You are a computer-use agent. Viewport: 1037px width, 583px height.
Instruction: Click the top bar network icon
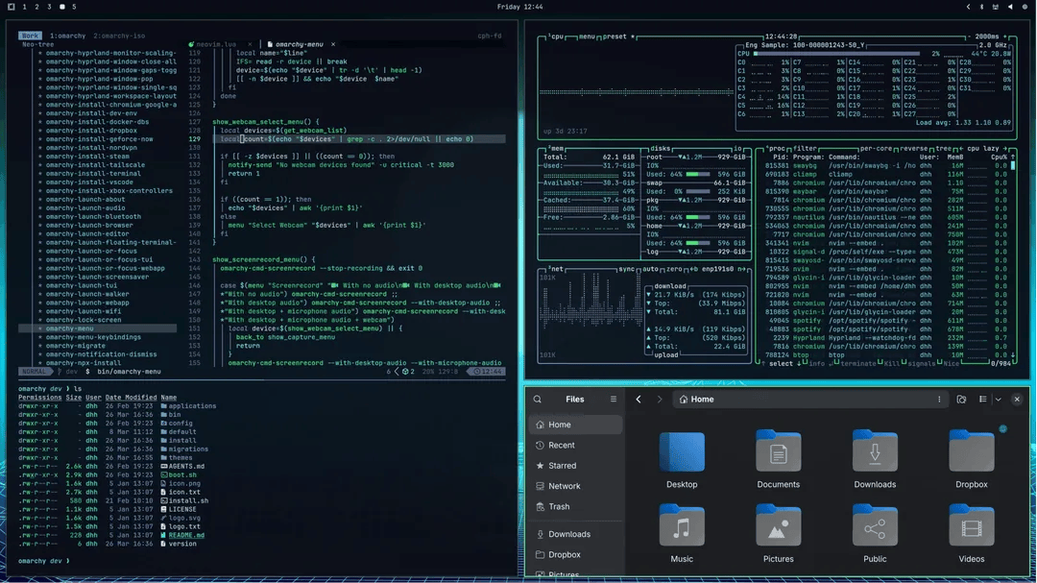(996, 7)
